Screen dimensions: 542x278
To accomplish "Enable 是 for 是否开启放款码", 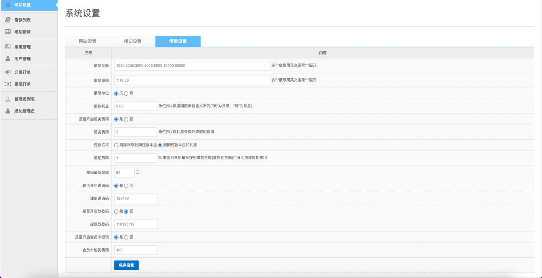I will (116, 212).
